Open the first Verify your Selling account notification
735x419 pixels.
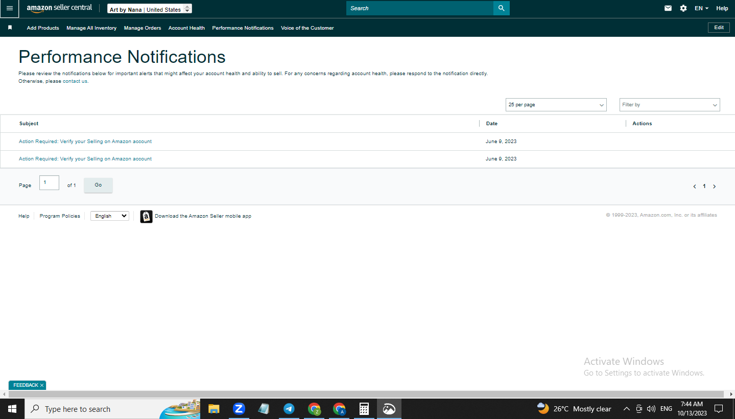pyautogui.click(x=85, y=142)
